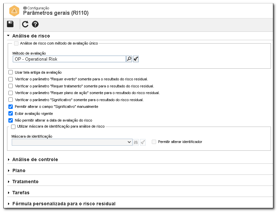Screen dimensions: 277x212
Task: Uncheck 'Permitir alterar o campo Significativo manualmente'
Action: click(11, 107)
